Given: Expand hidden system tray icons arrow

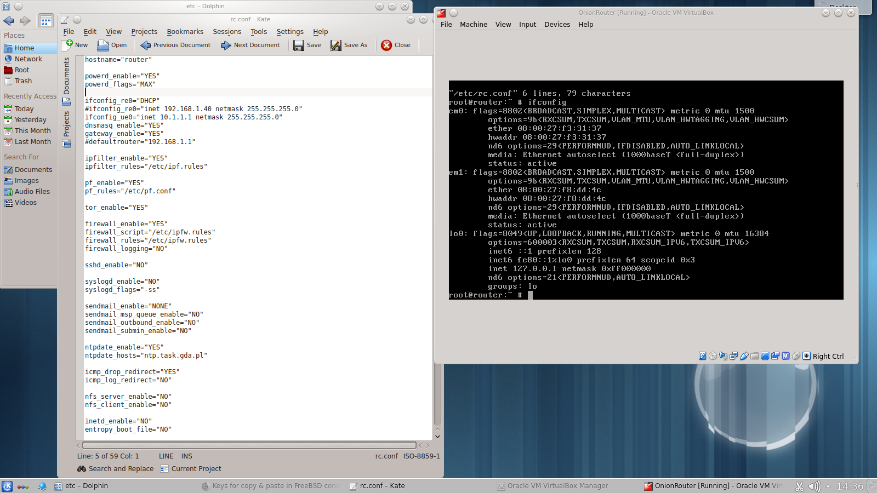Looking at the screenshot, I should [x=828, y=486].
